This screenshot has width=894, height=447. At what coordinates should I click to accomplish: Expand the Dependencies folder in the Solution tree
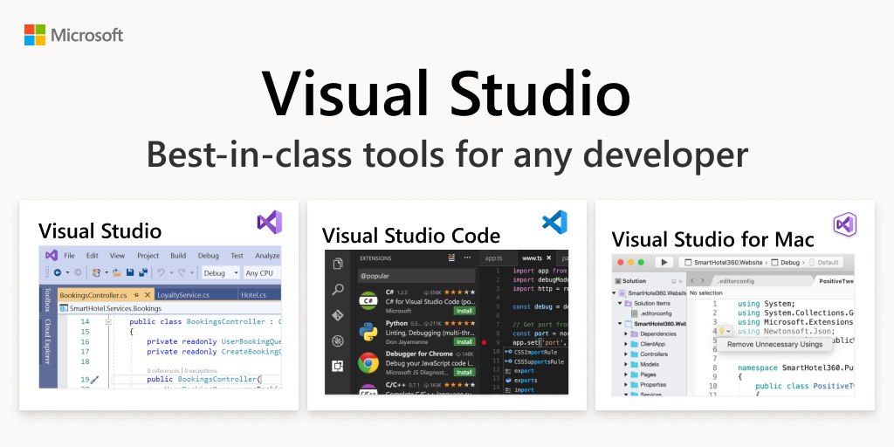point(626,334)
